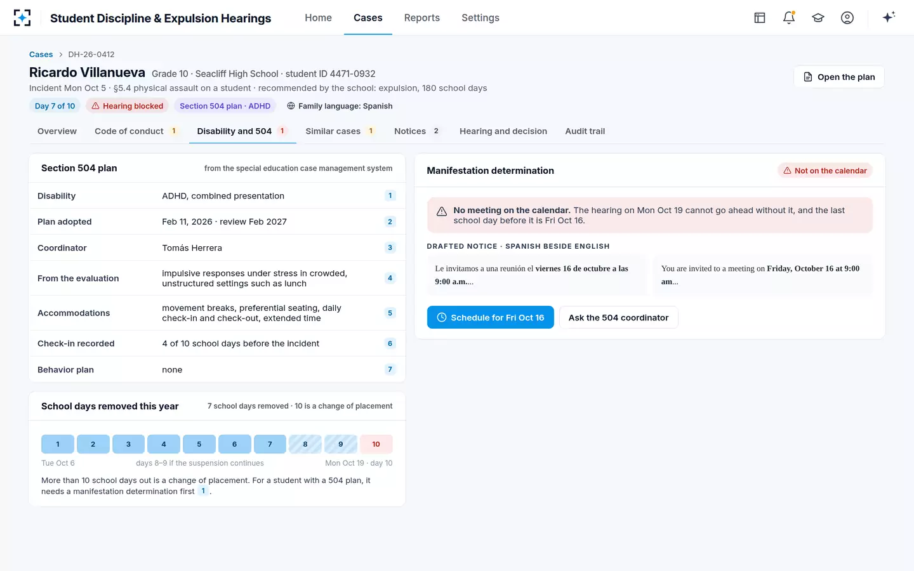Open the Audit trail tab
The image size is (914, 571).
click(585, 131)
